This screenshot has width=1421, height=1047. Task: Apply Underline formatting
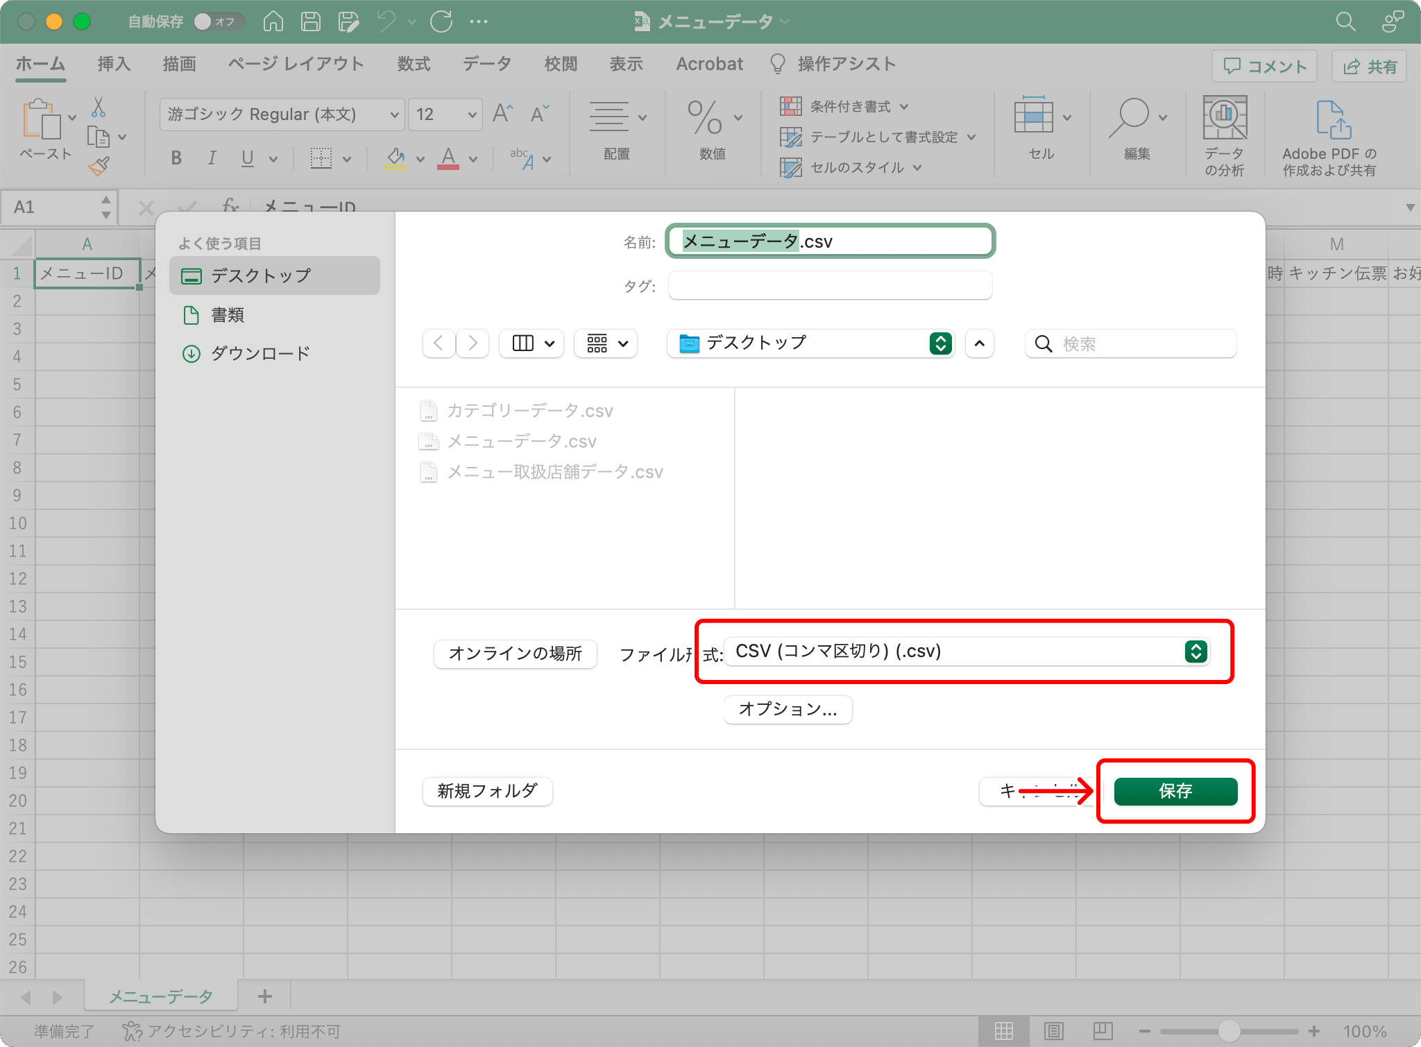[x=248, y=158]
